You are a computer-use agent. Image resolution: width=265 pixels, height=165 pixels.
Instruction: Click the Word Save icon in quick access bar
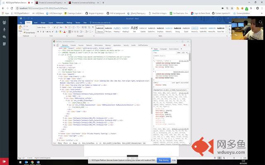click(x=21, y=18)
